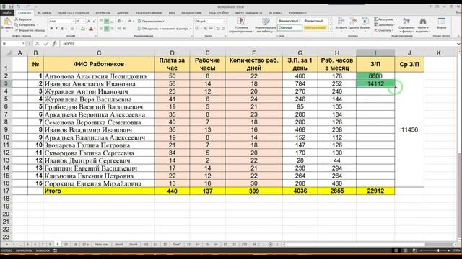
Task: Switch to the Data (Данные) tab
Action: click(x=123, y=13)
